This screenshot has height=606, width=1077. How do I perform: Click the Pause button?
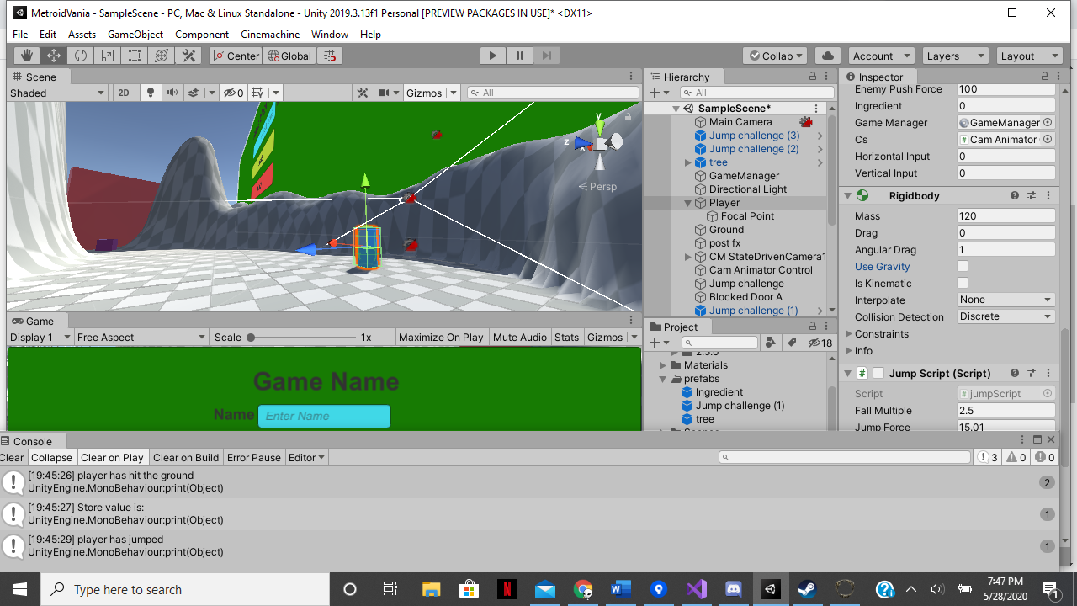click(520, 56)
